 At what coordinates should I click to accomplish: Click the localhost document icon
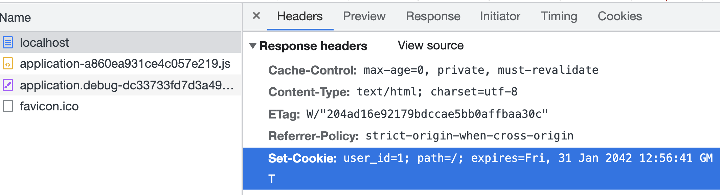click(x=8, y=43)
